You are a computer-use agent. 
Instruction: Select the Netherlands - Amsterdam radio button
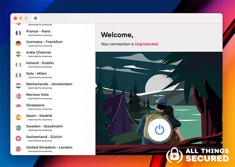click(x=87, y=86)
